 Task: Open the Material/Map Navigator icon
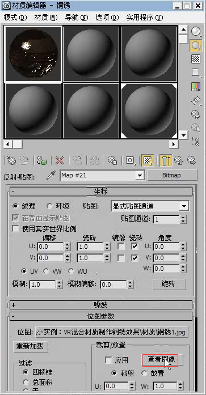pyautogui.click(x=196, y=142)
